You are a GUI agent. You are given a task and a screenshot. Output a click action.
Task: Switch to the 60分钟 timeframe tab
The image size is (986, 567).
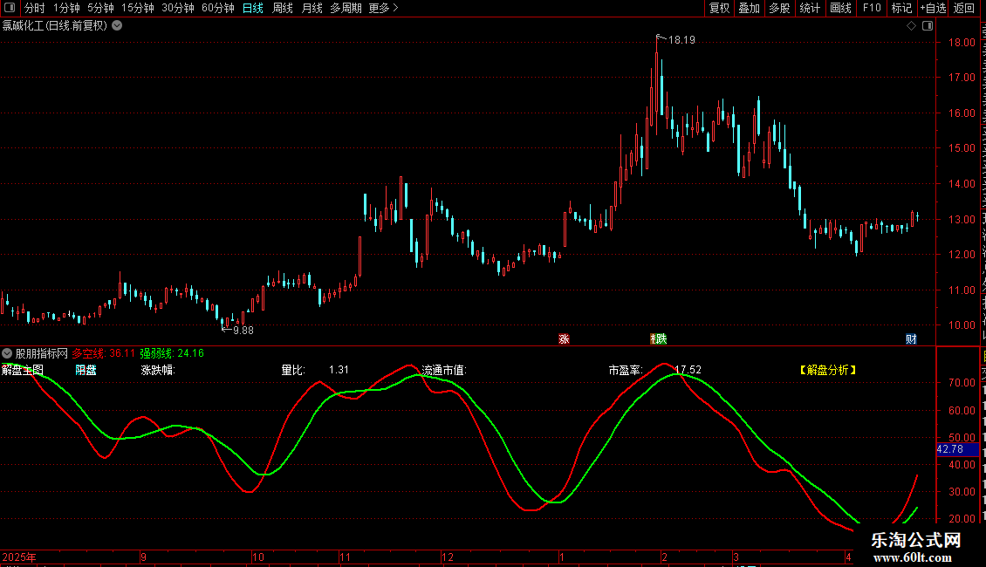tap(217, 8)
